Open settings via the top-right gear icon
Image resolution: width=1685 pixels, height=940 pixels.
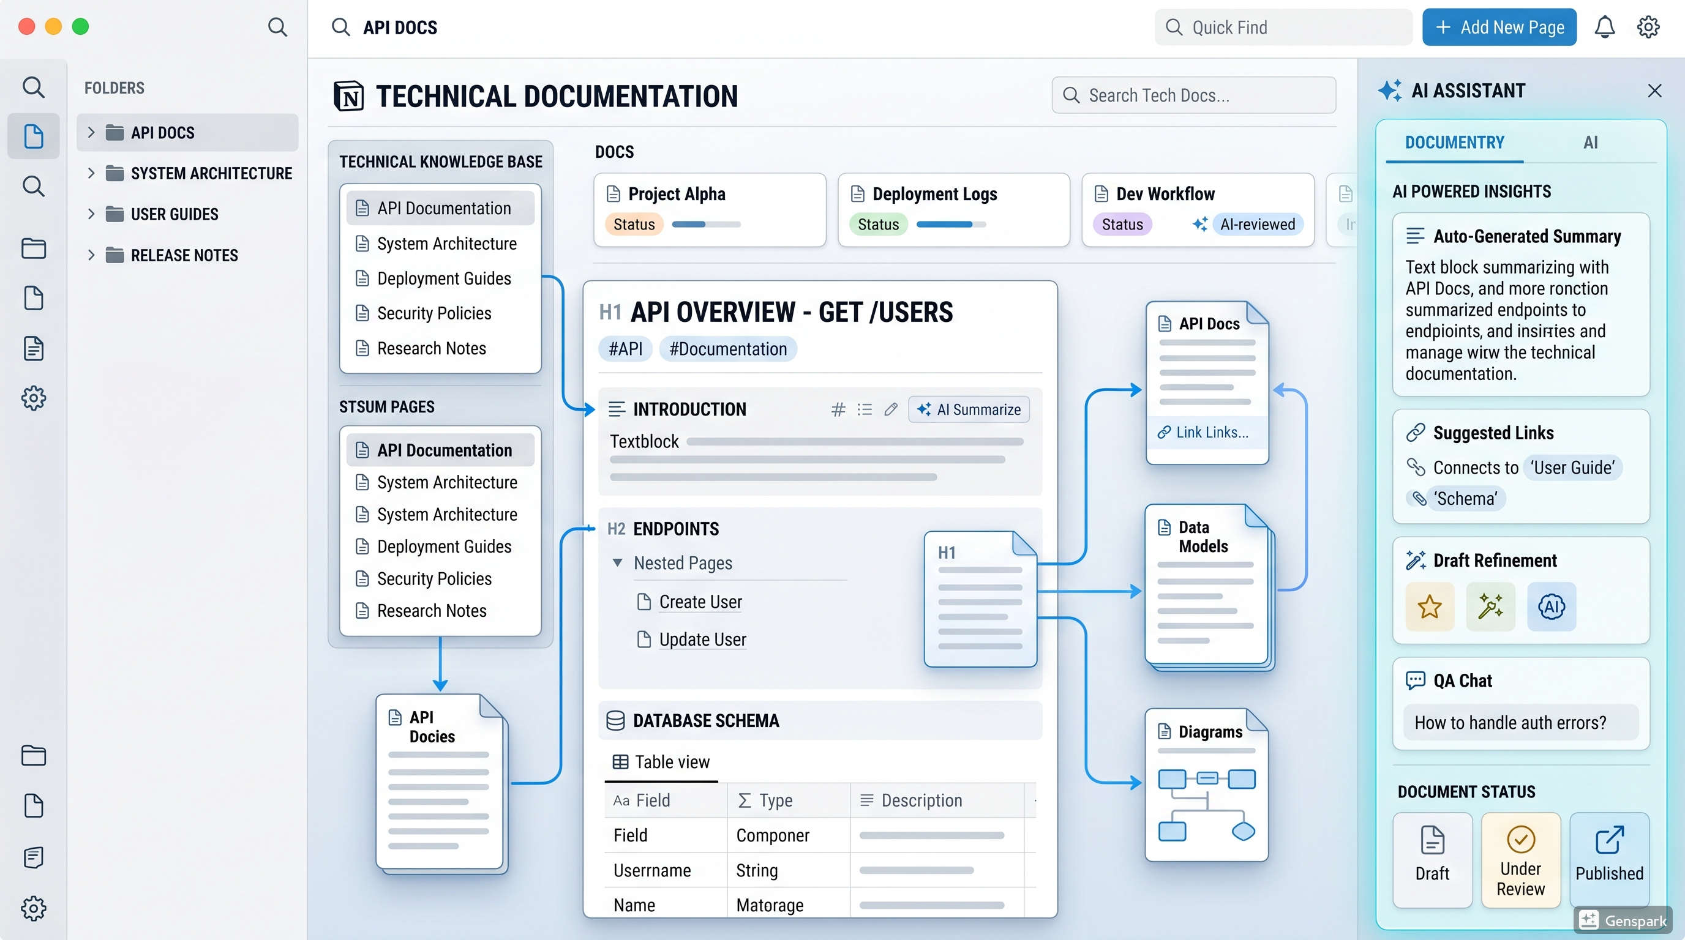(1648, 27)
